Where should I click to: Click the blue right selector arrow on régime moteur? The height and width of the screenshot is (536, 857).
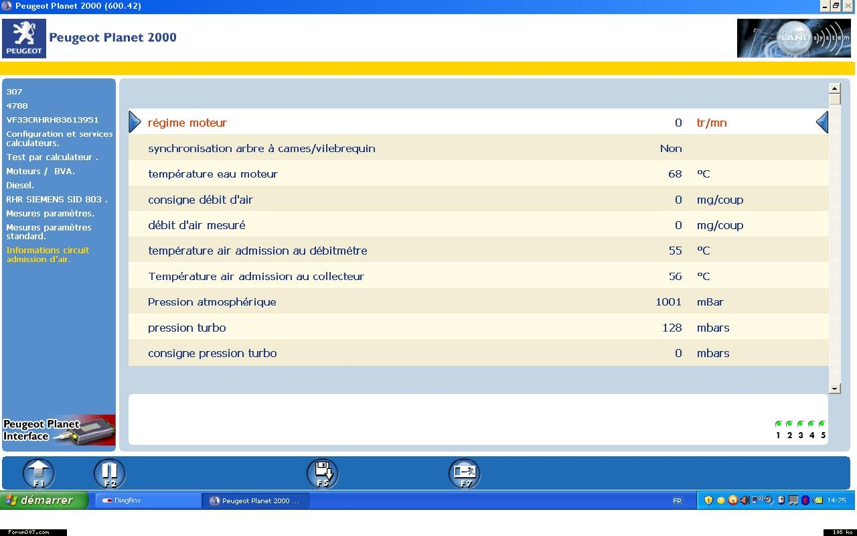tap(822, 122)
